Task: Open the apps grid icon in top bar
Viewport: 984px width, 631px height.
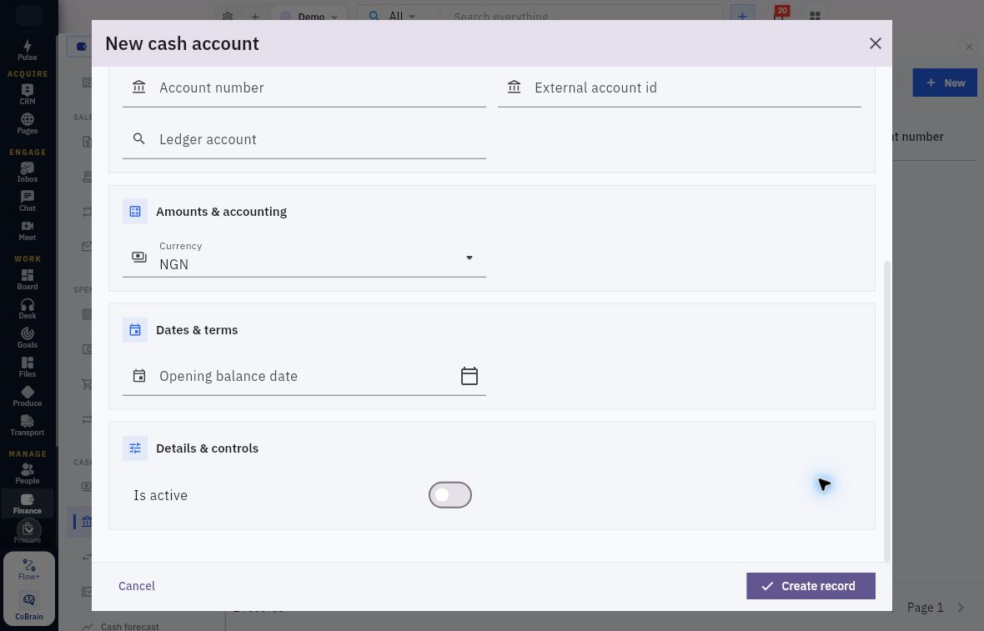Action: (815, 17)
